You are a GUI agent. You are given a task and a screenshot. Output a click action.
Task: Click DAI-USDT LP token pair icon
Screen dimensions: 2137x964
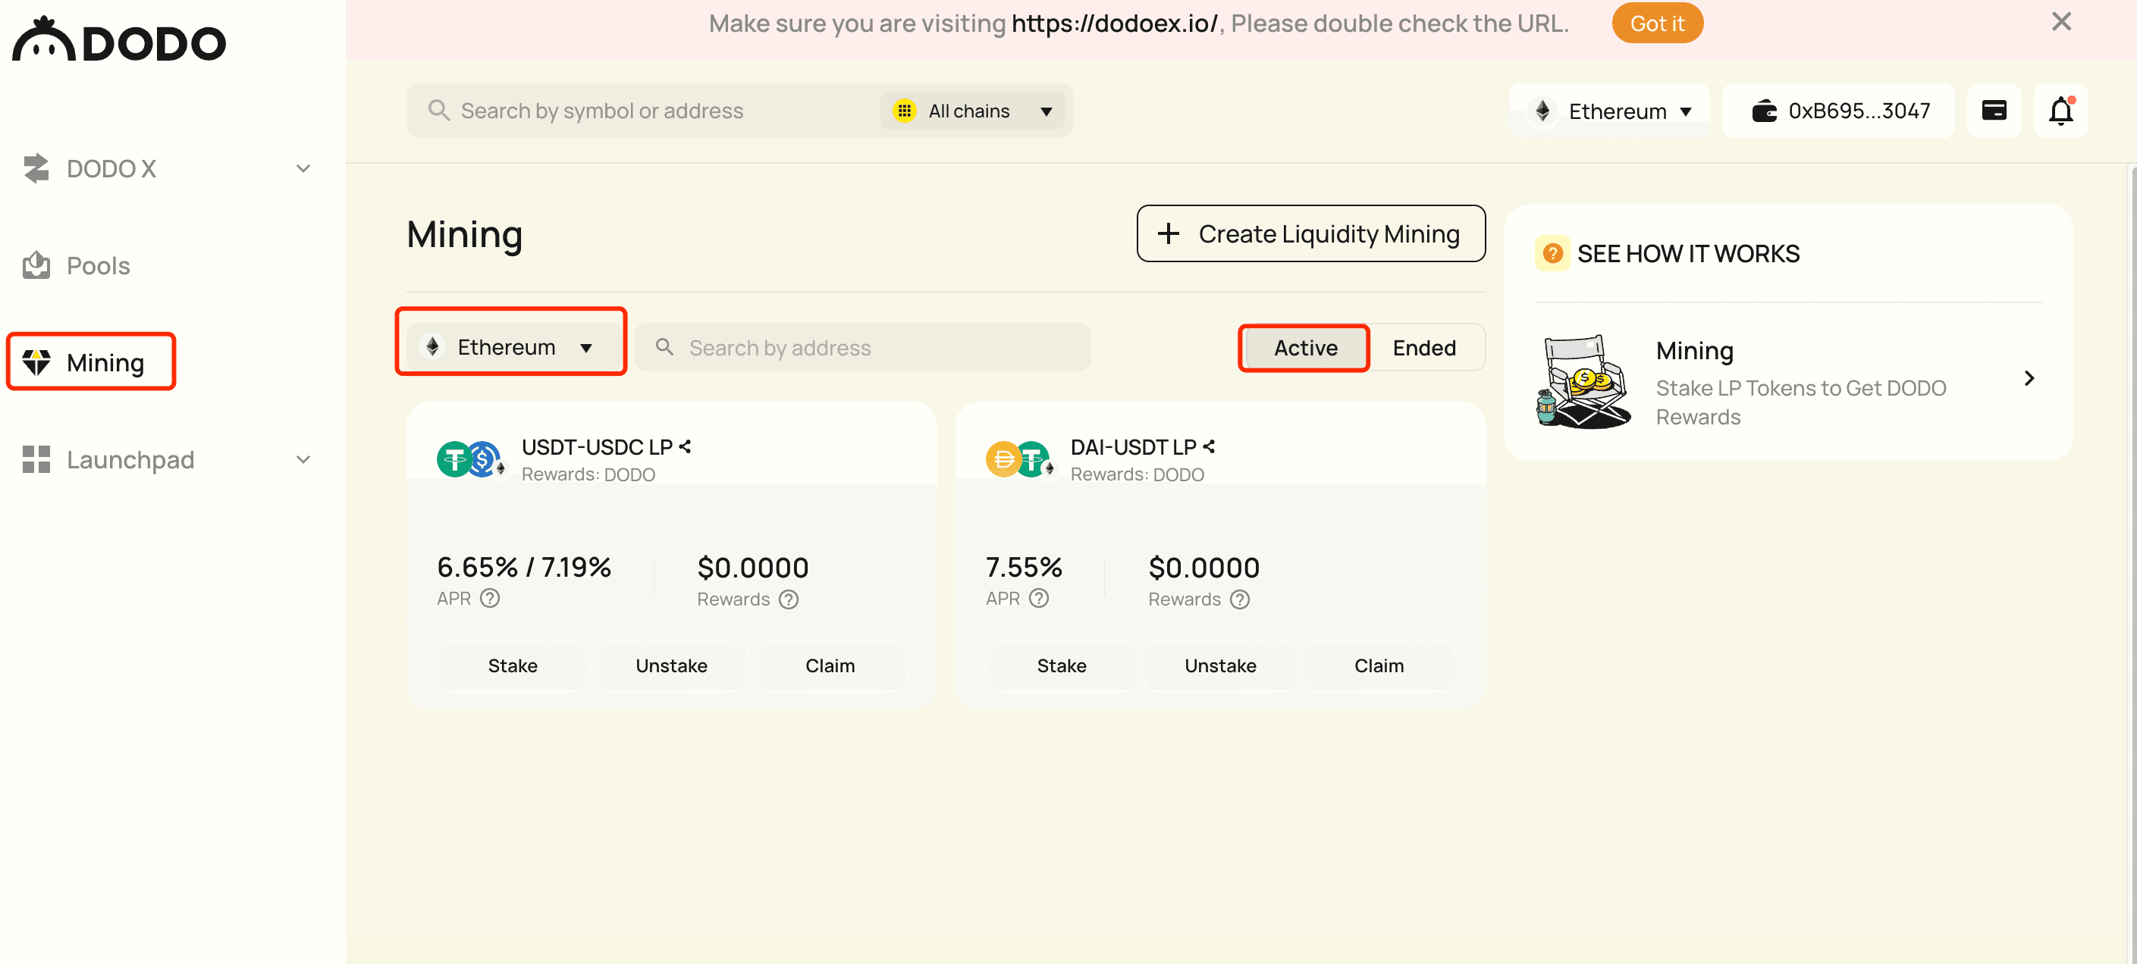pos(1021,459)
